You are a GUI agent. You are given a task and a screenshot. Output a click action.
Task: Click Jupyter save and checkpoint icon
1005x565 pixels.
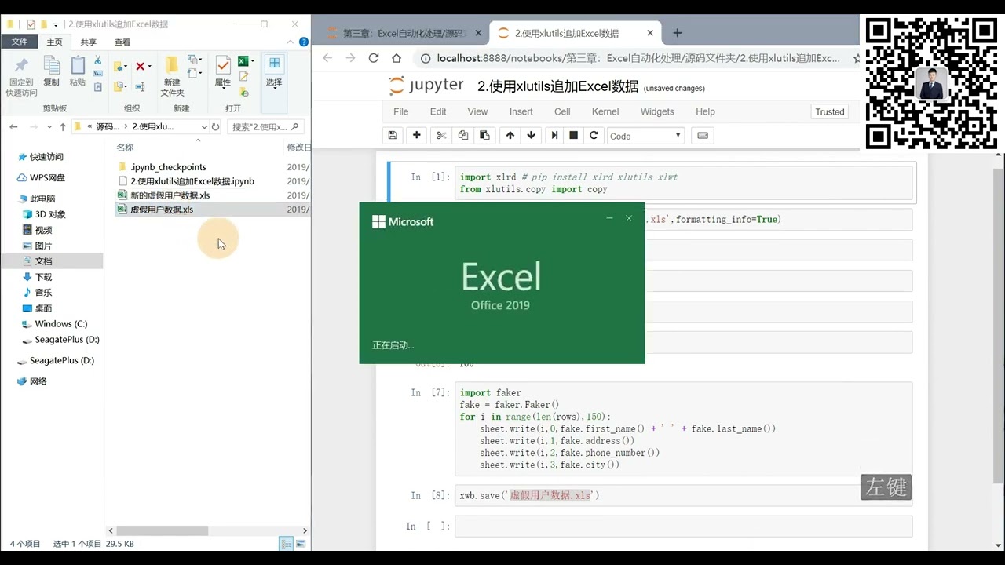393,135
